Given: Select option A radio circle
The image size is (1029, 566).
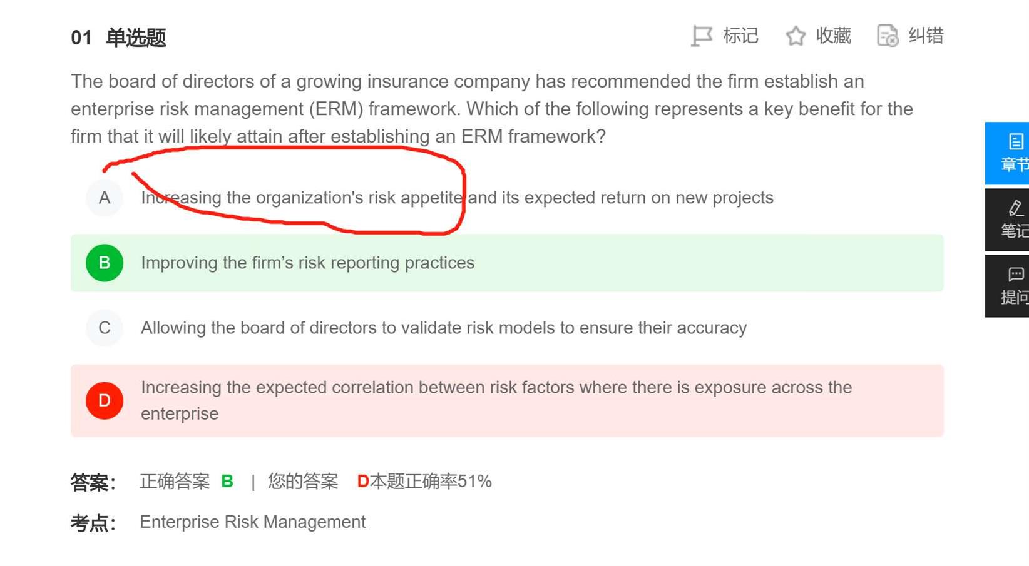Looking at the screenshot, I should tap(105, 198).
